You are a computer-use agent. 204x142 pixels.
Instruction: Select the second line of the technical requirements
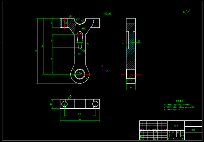pos(180,107)
